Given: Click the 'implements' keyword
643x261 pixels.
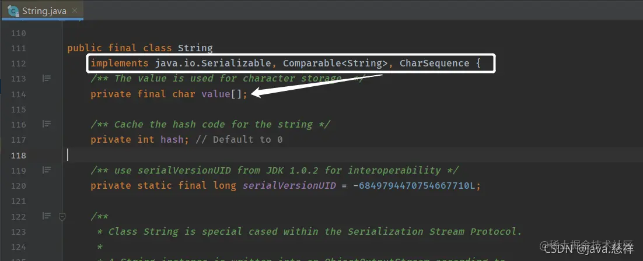Looking at the screenshot, I should coord(120,64).
